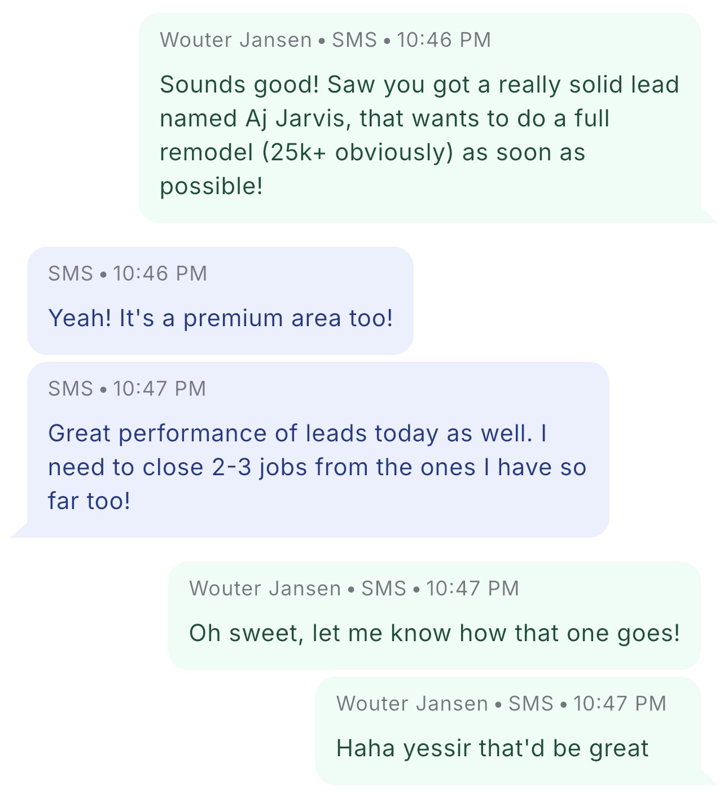
Task: Click the 10:46 PM timestamp on Wouter's first message
Action: point(444,40)
